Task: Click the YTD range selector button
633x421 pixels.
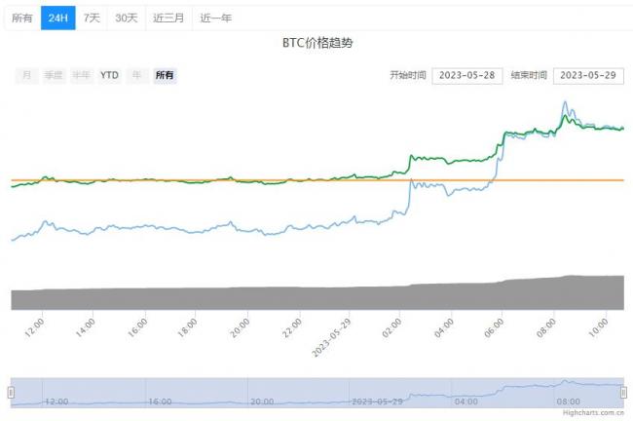Action: click(x=110, y=76)
